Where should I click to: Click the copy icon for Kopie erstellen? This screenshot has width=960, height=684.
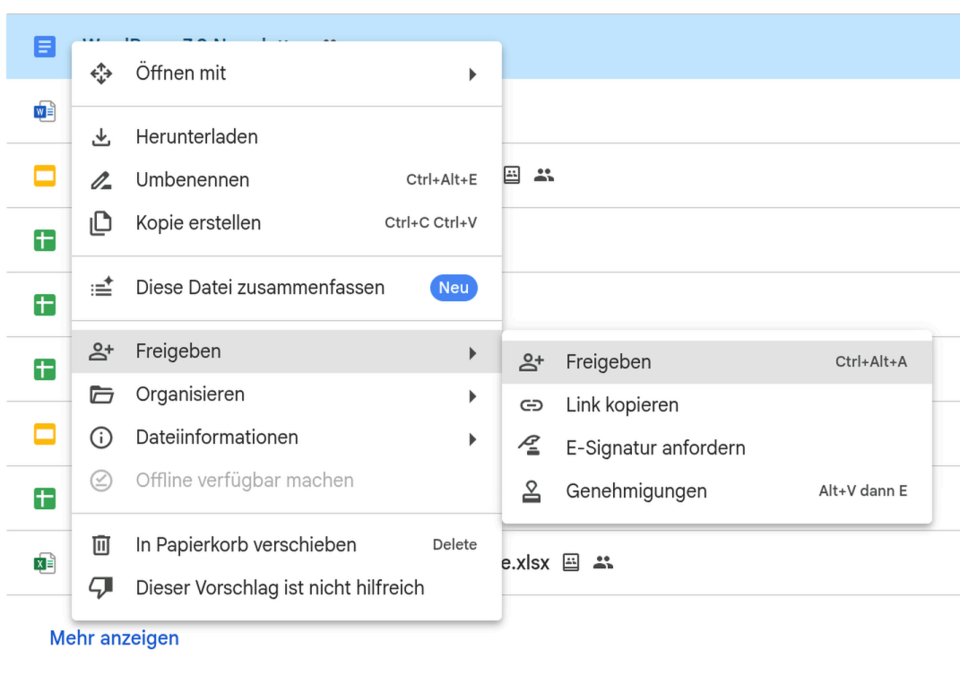pos(101,223)
